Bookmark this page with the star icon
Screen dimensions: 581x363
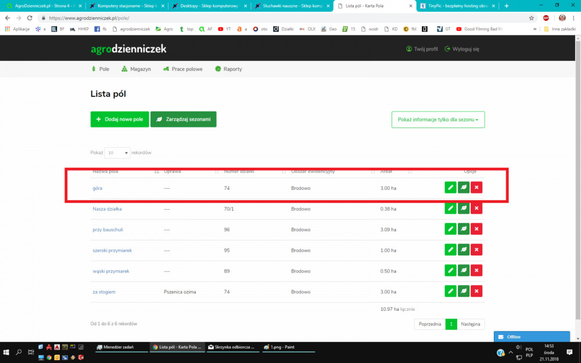coord(532,18)
